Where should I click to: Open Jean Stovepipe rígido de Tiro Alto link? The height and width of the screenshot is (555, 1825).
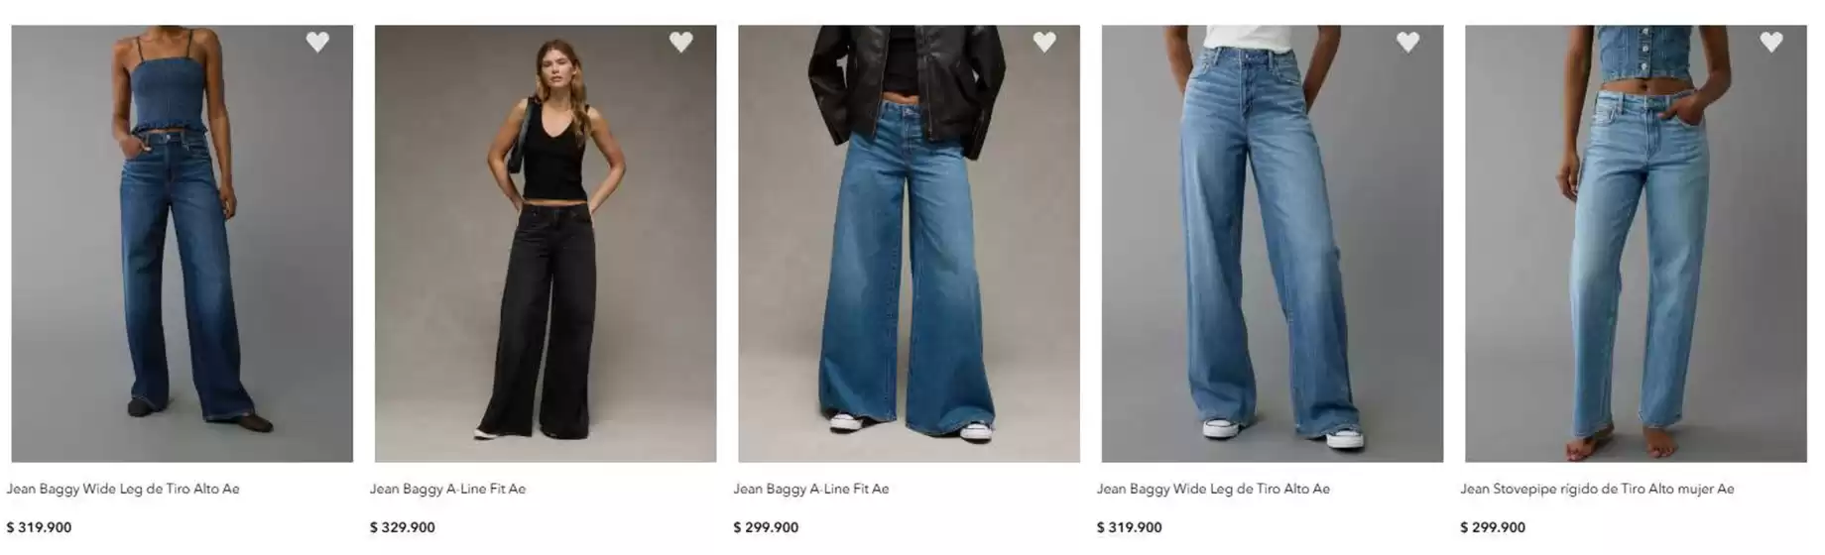click(1597, 489)
